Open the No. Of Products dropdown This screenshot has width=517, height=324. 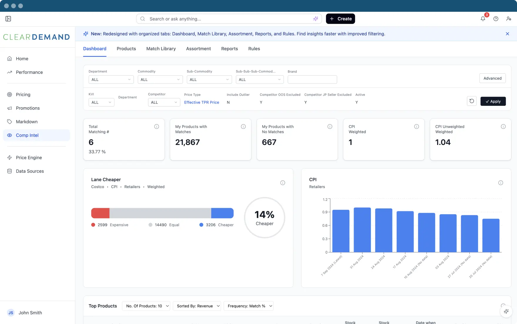tap(146, 306)
